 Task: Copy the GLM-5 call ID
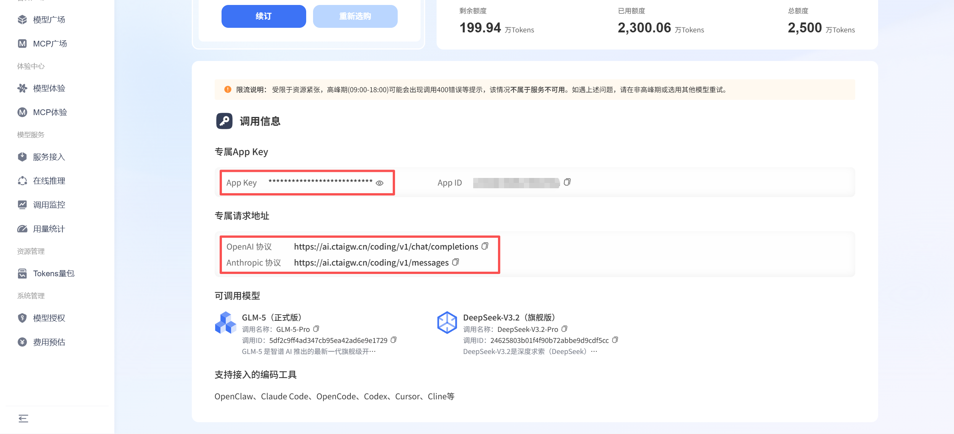(394, 340)
